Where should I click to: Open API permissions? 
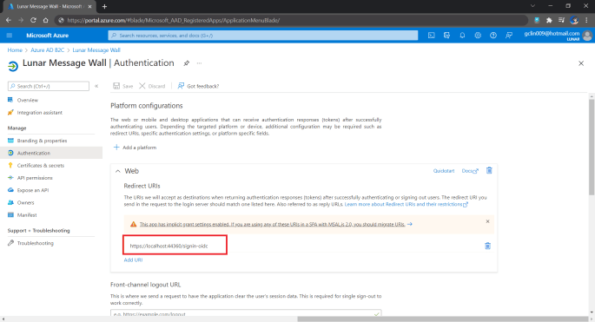35,178
